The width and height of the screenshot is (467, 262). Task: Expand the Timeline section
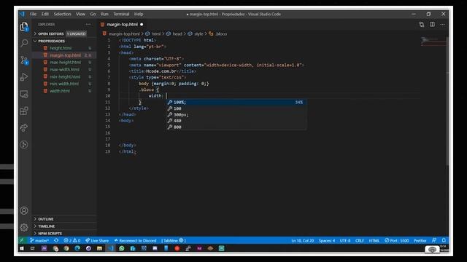click(x=64, y=226)
